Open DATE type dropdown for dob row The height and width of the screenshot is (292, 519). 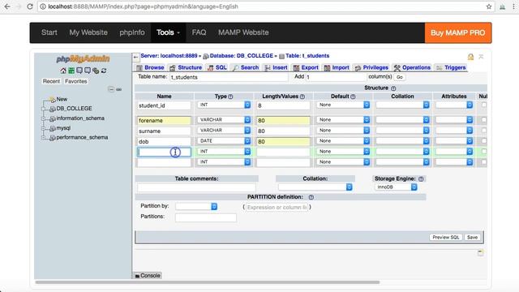(224, 141)
